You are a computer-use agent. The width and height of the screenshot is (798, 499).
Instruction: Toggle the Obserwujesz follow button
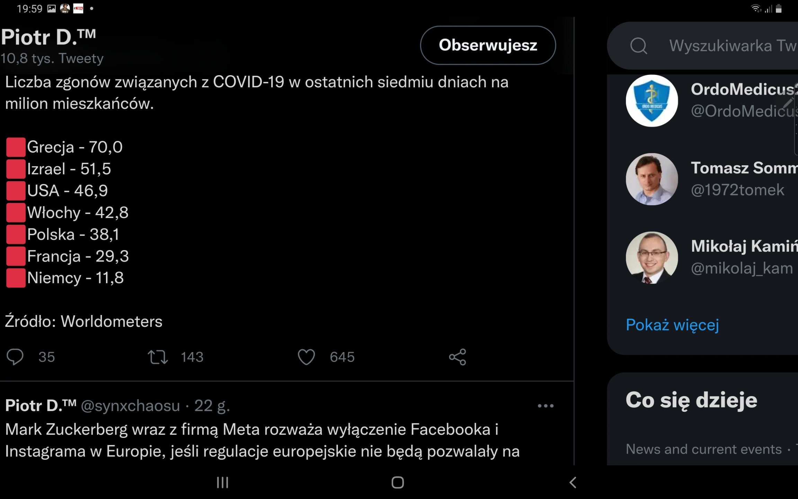[488, 45]
